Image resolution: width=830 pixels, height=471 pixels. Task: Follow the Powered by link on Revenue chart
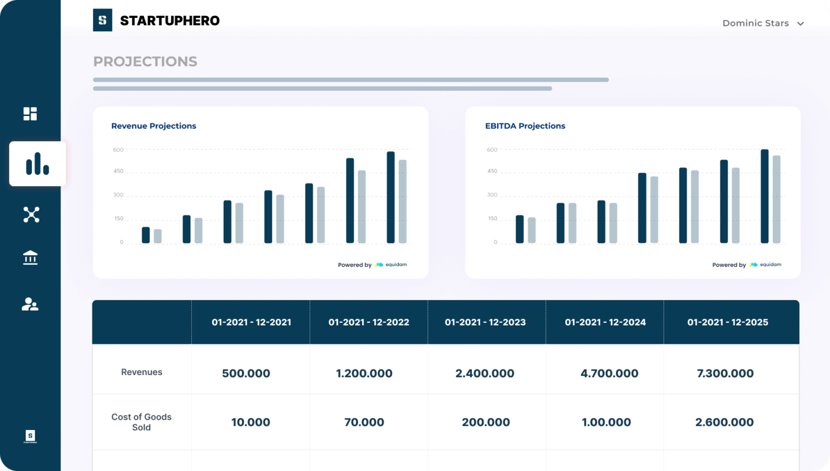tap(354, 264)
